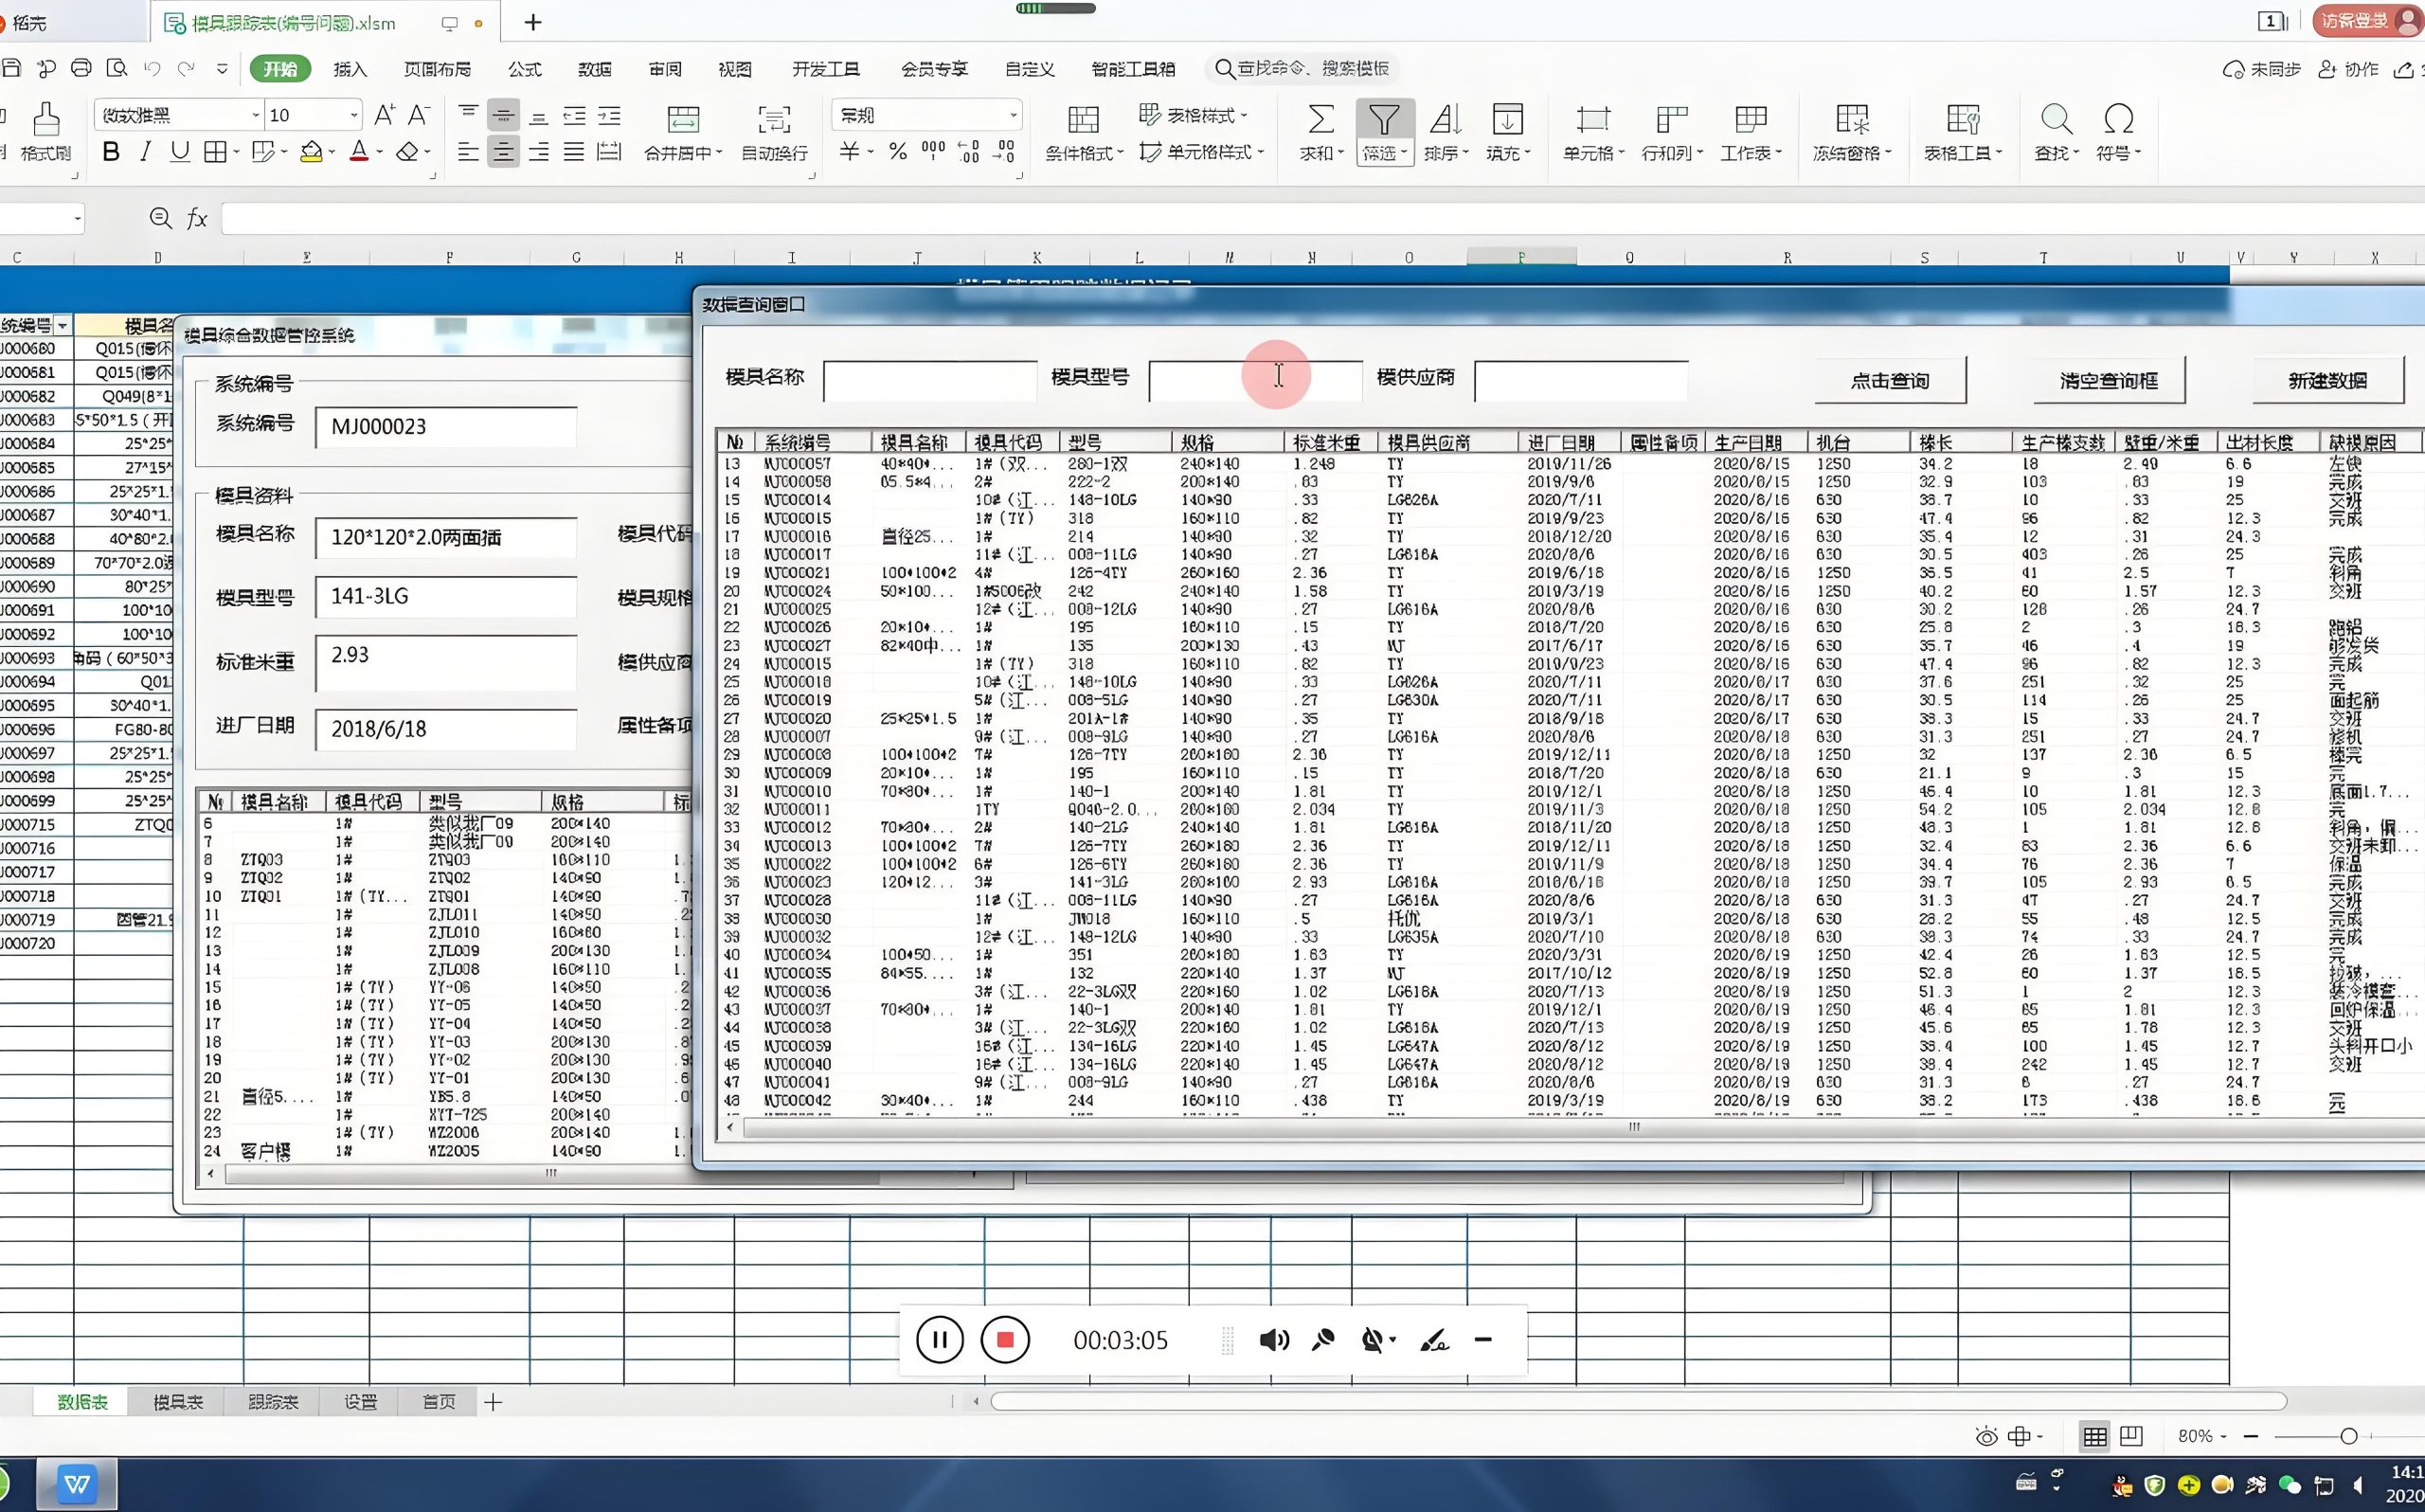Open the 插入 ribbon tab

tap(350, 69)
